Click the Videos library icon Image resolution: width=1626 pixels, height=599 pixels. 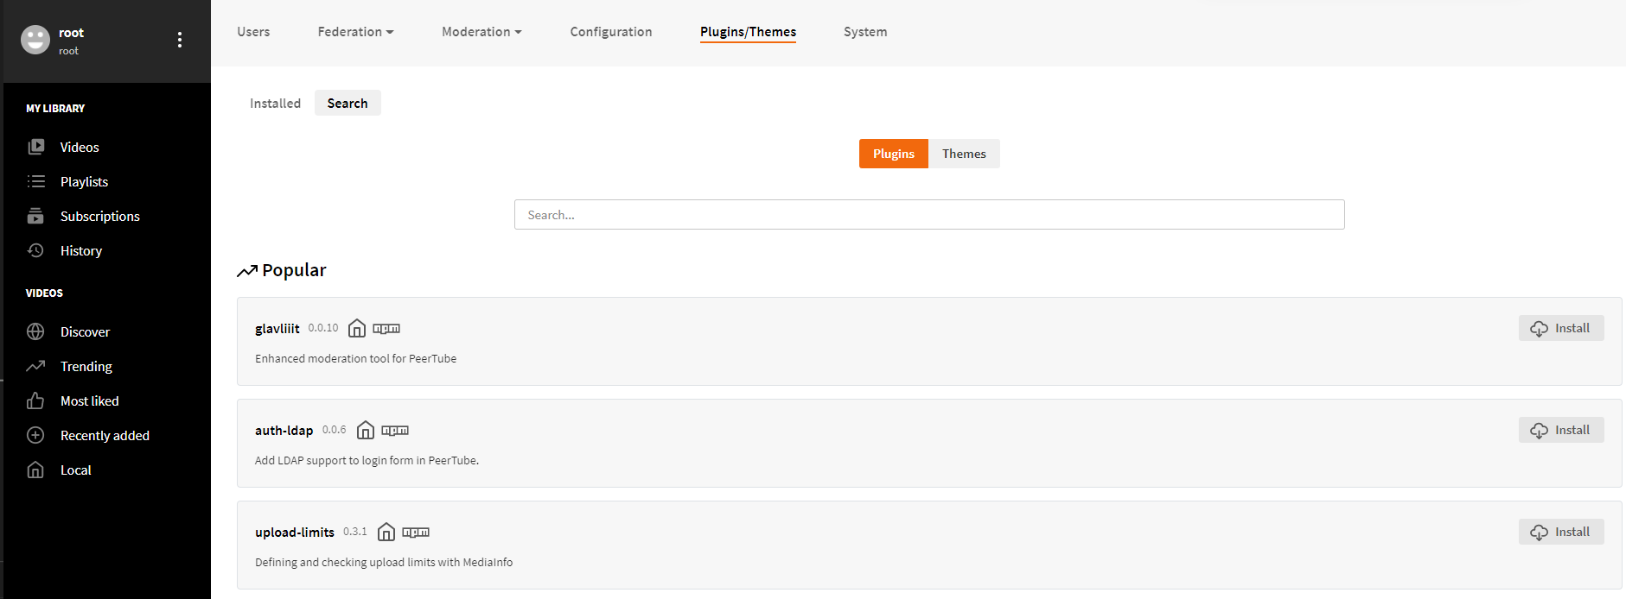[35, 147]
